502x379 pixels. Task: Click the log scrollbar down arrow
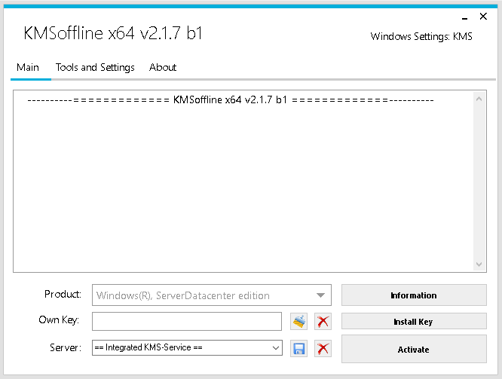point(480,264)
